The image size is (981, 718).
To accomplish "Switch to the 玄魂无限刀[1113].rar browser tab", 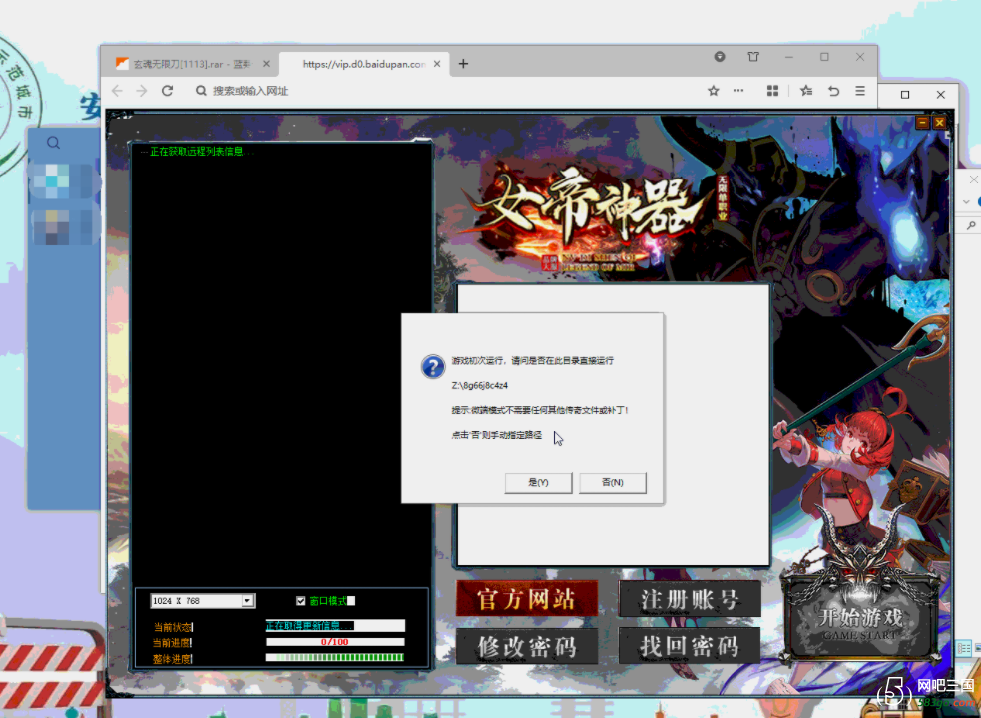I will [x=191, y=64].
